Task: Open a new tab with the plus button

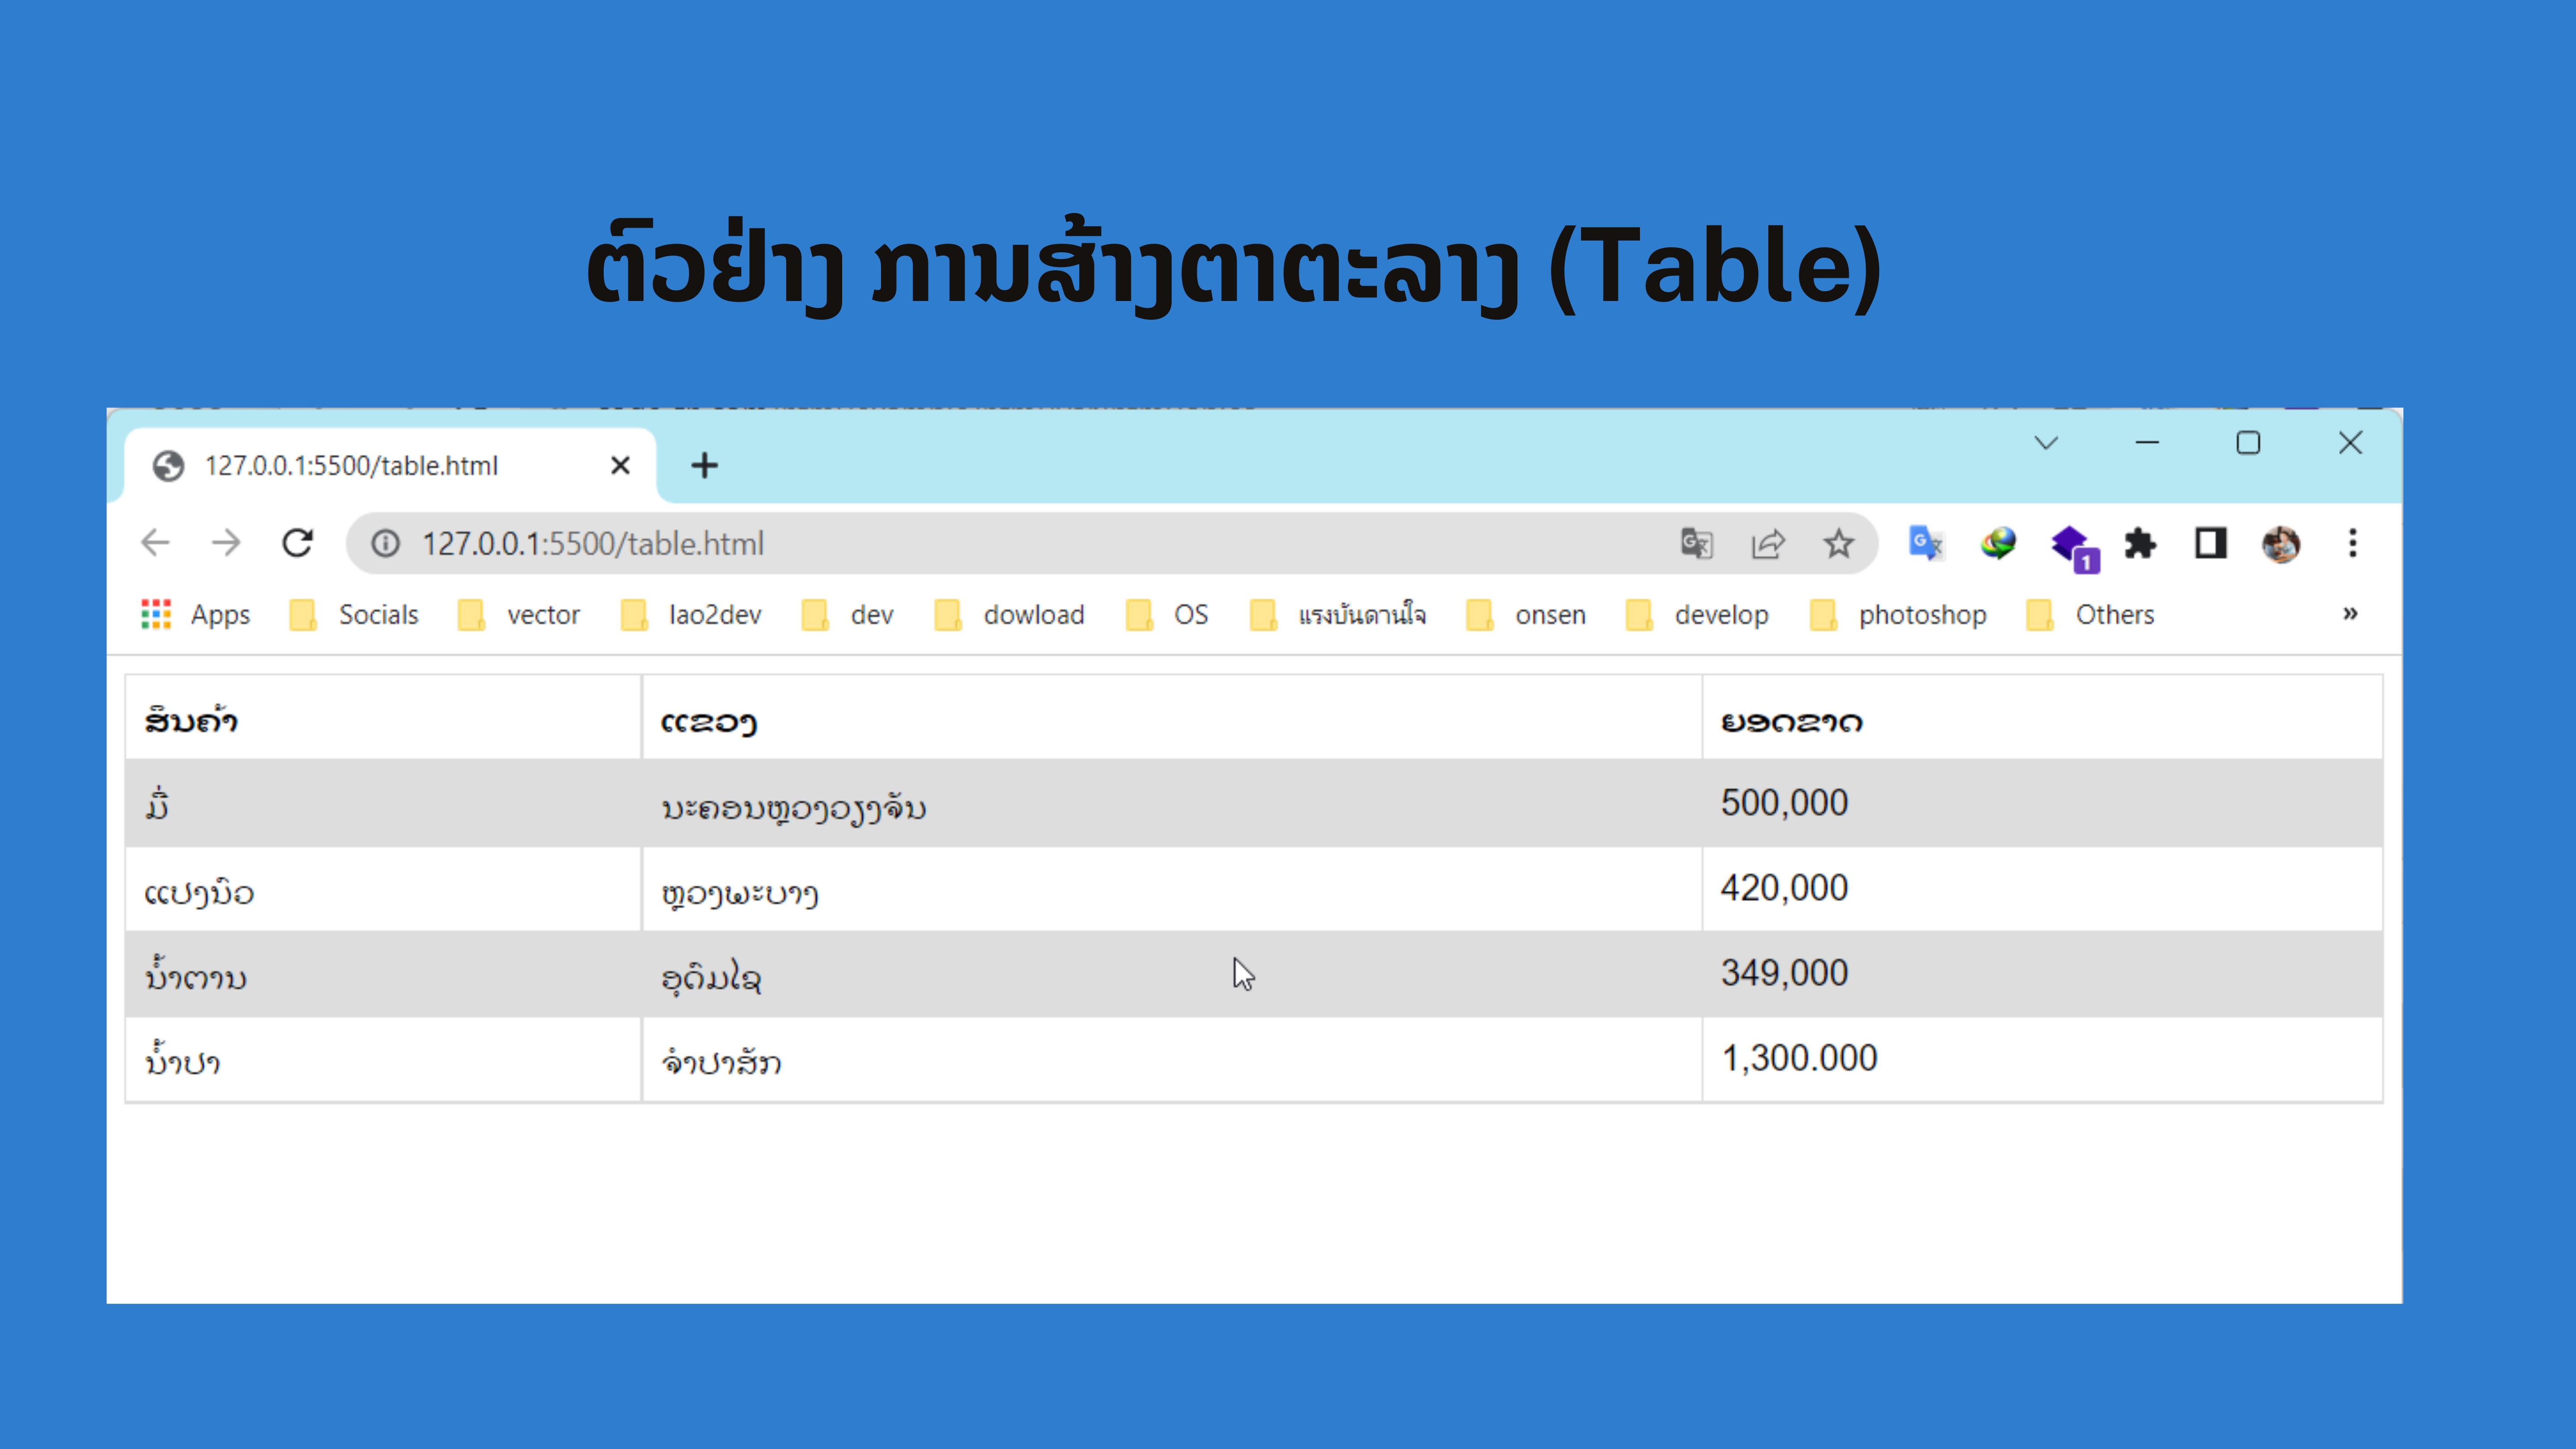Action: (x=704, y=465)
